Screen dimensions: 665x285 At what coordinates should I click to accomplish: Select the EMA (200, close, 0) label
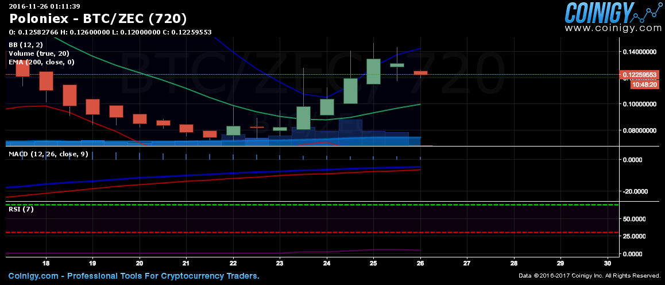41,62
